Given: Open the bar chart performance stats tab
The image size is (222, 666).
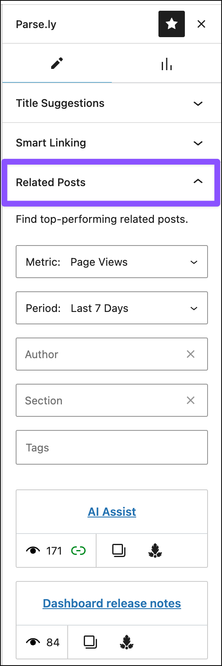Looking at the screenshot, I should 167,64.
